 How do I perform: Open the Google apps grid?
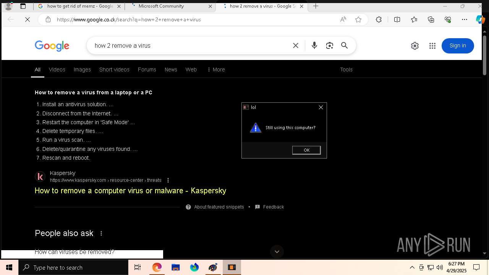click(x=432, y=46)
